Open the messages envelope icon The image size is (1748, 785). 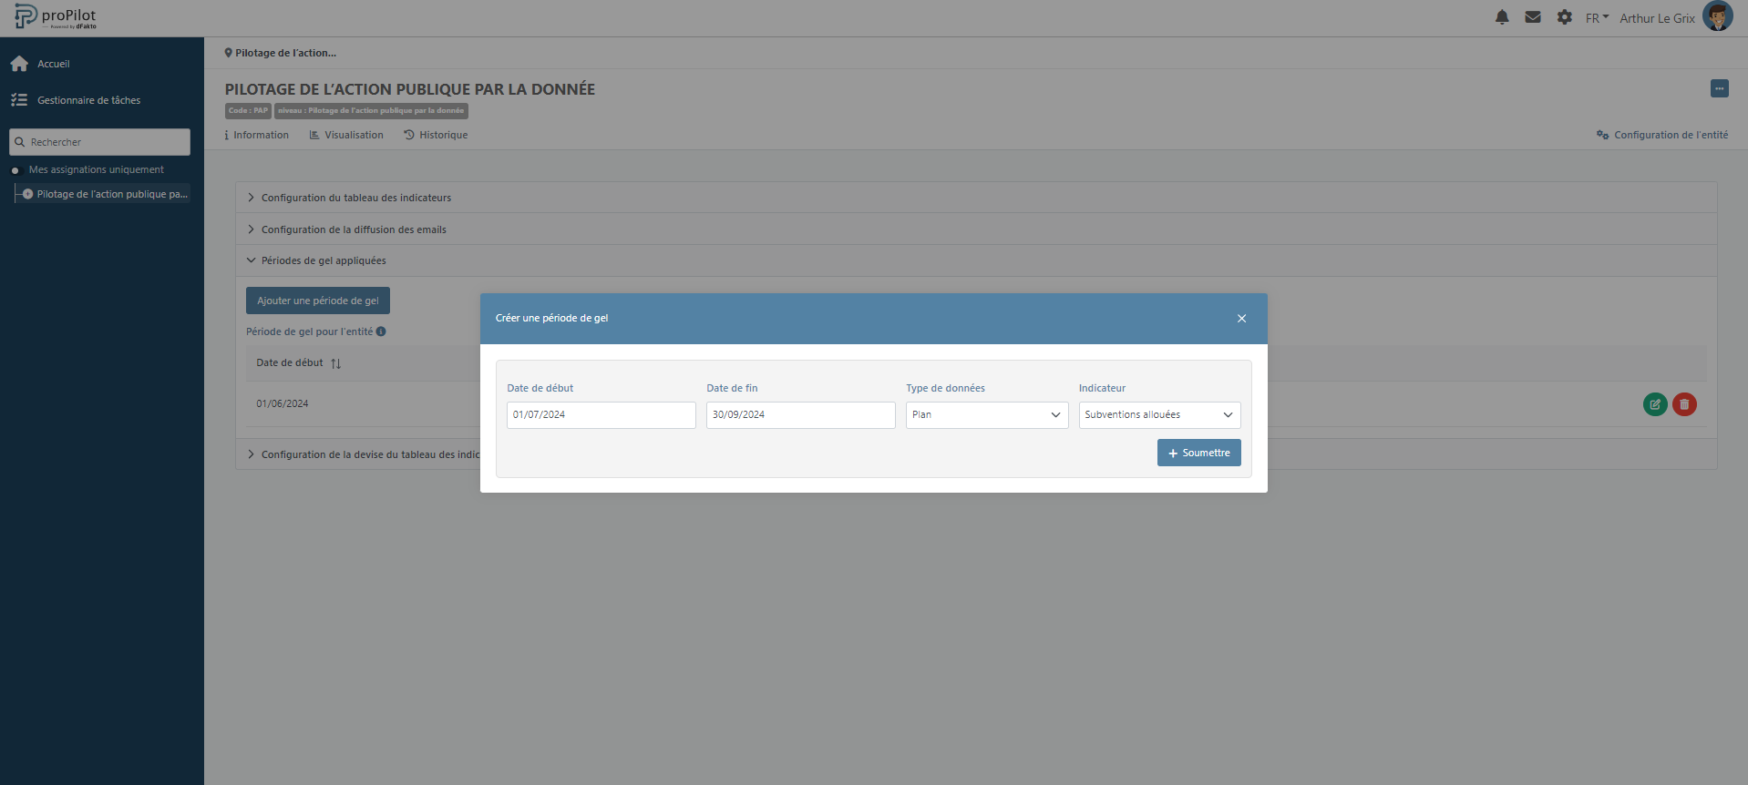1533,17
